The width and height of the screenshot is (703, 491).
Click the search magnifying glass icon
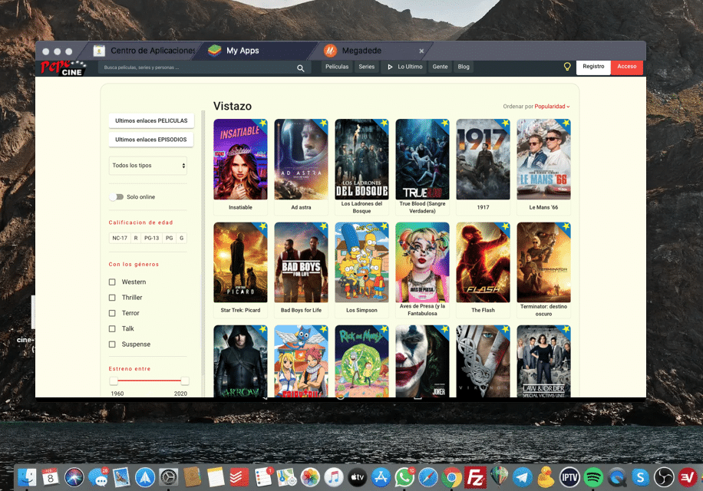[x=300, y=68]
